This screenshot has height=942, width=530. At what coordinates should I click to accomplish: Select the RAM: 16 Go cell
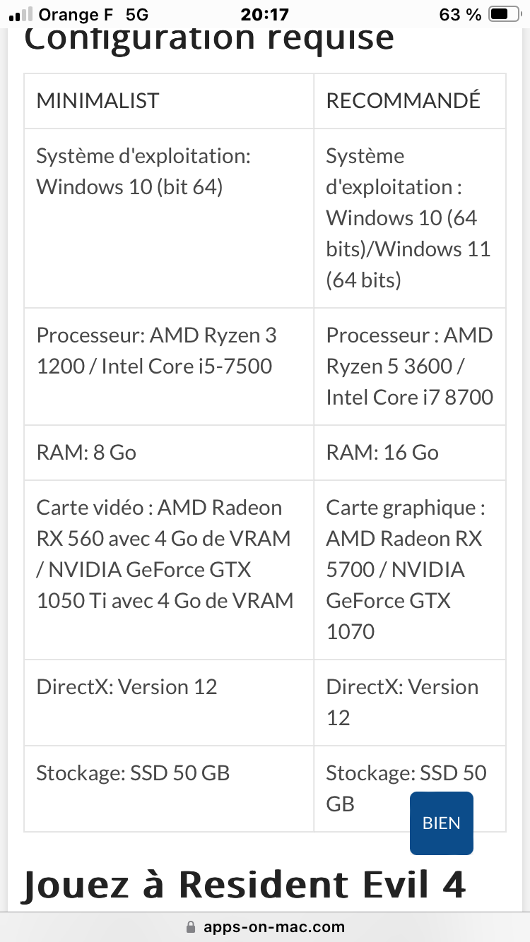(382, 452)
